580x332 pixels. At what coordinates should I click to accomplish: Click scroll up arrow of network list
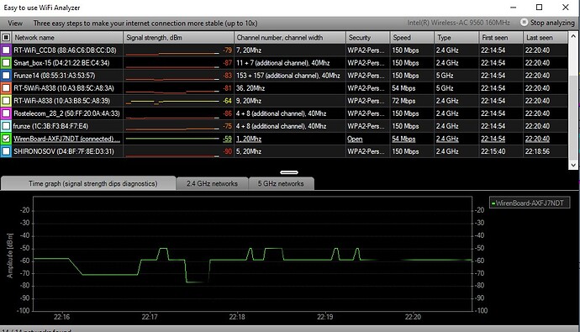(573, 36)
